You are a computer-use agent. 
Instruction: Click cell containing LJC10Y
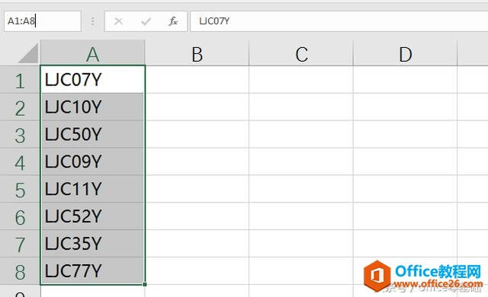[92, 107]
